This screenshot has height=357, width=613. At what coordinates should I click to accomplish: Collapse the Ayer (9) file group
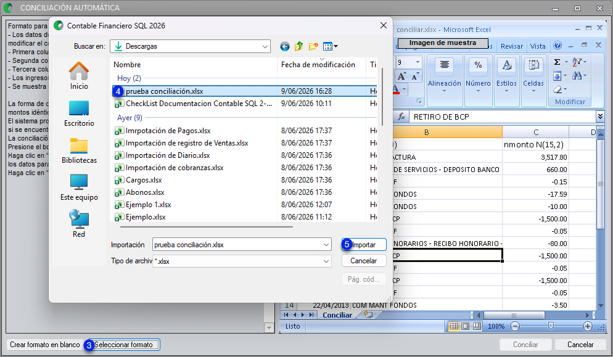130,118
